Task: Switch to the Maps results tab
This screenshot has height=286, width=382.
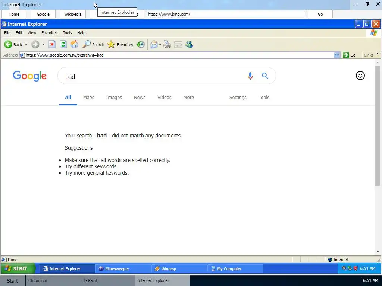Action: 89,97
